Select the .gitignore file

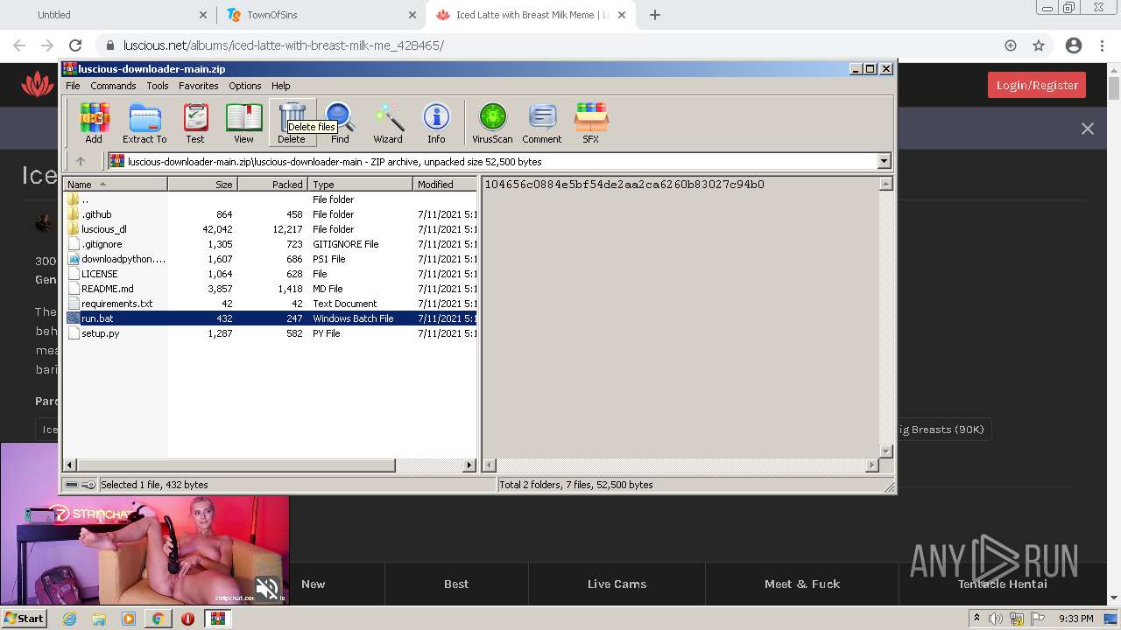pos(270,244)
